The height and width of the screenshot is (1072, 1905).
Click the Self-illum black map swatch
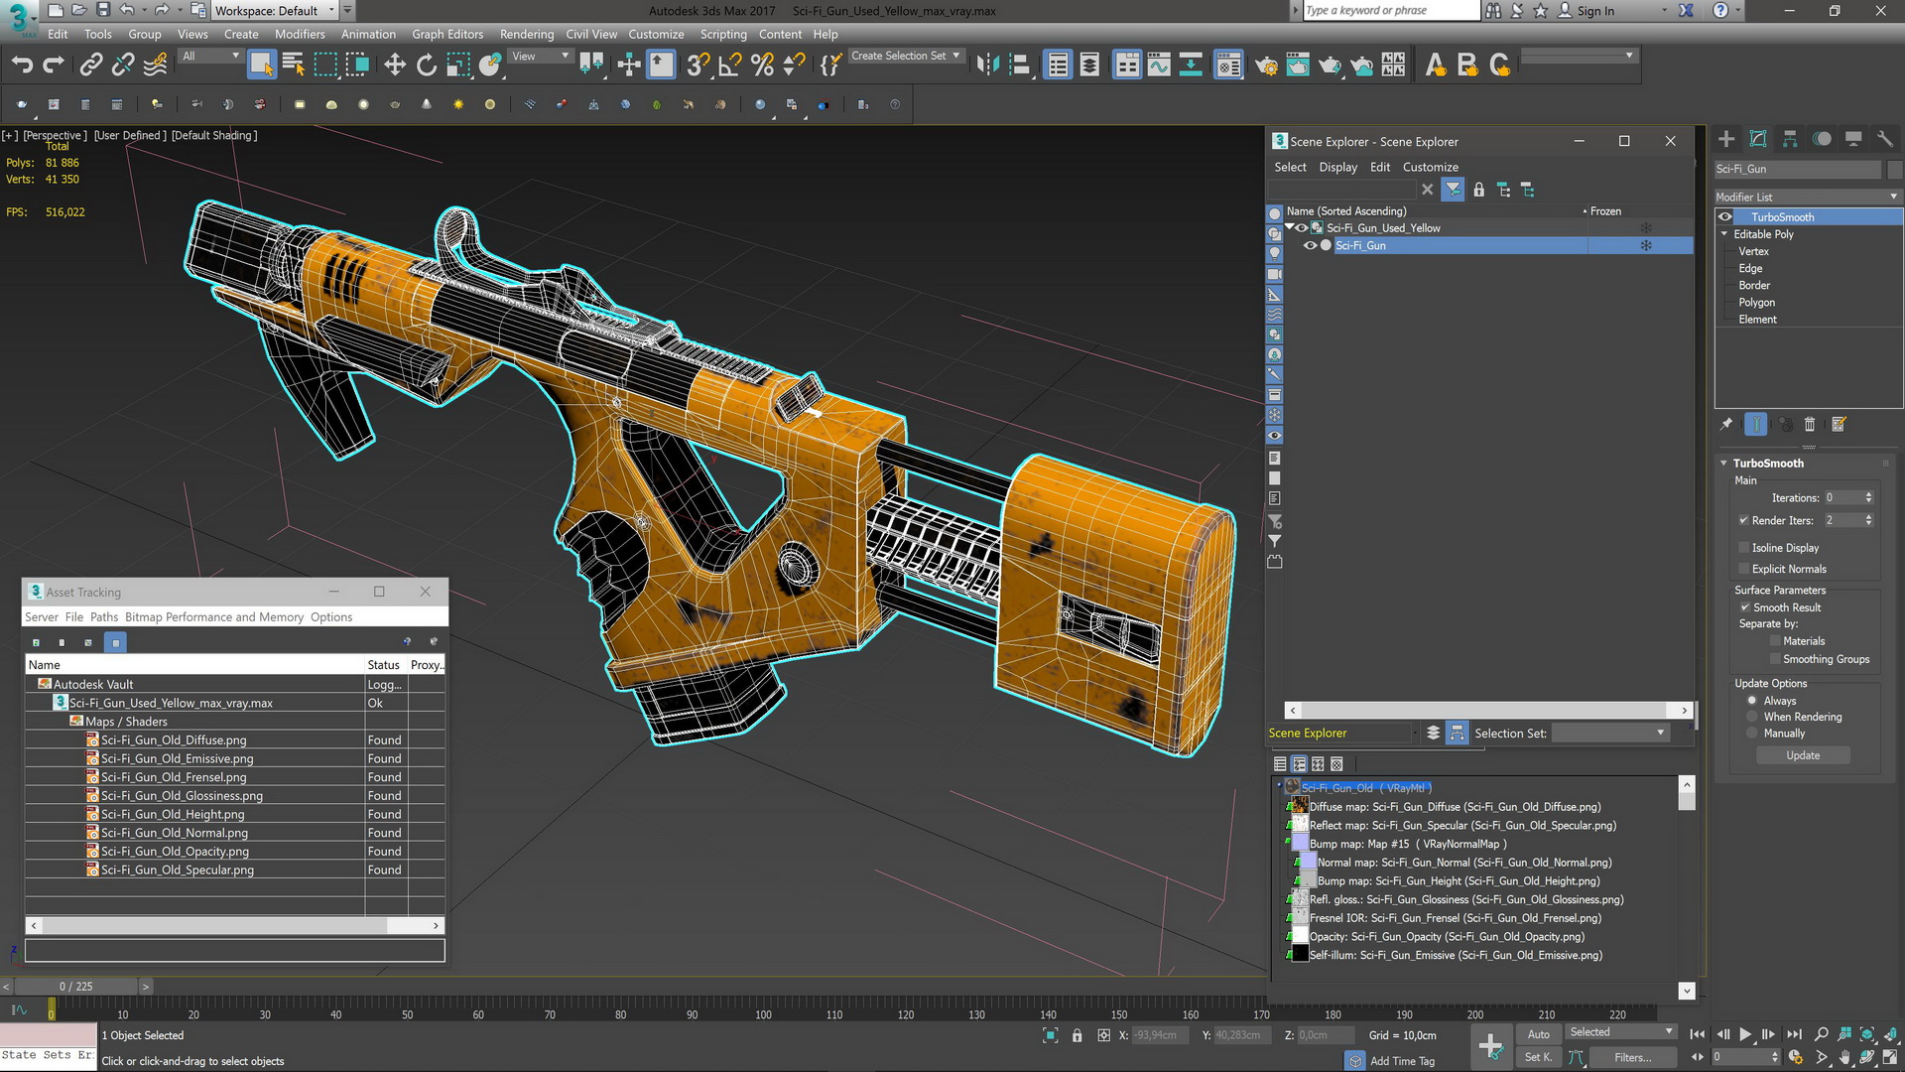click(x=1300, y=955)
